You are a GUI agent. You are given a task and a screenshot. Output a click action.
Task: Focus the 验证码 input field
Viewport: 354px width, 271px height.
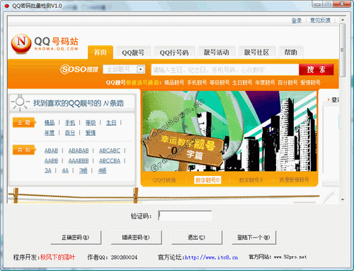pyautogui.click(x=185, y=216)
